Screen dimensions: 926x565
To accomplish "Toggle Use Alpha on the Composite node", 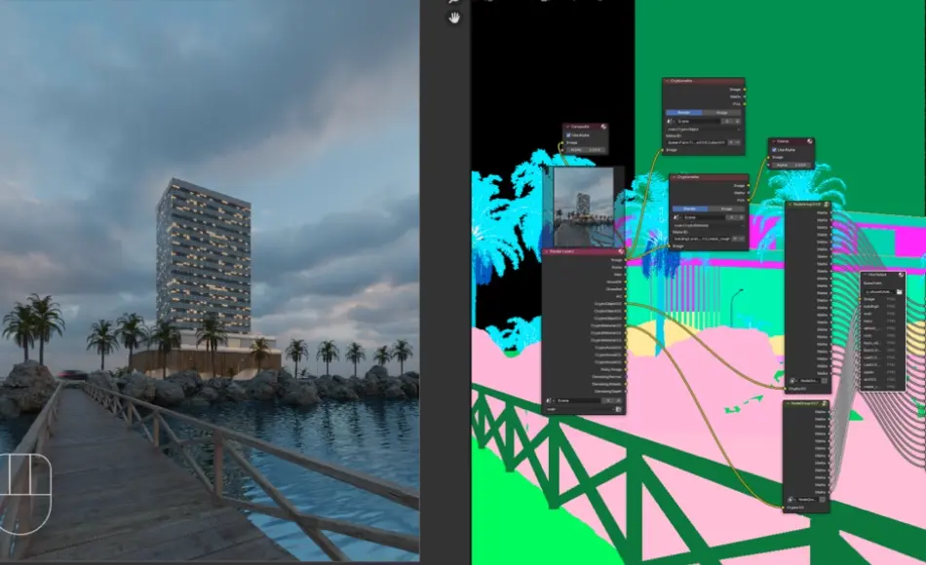I will pos(568,135).
